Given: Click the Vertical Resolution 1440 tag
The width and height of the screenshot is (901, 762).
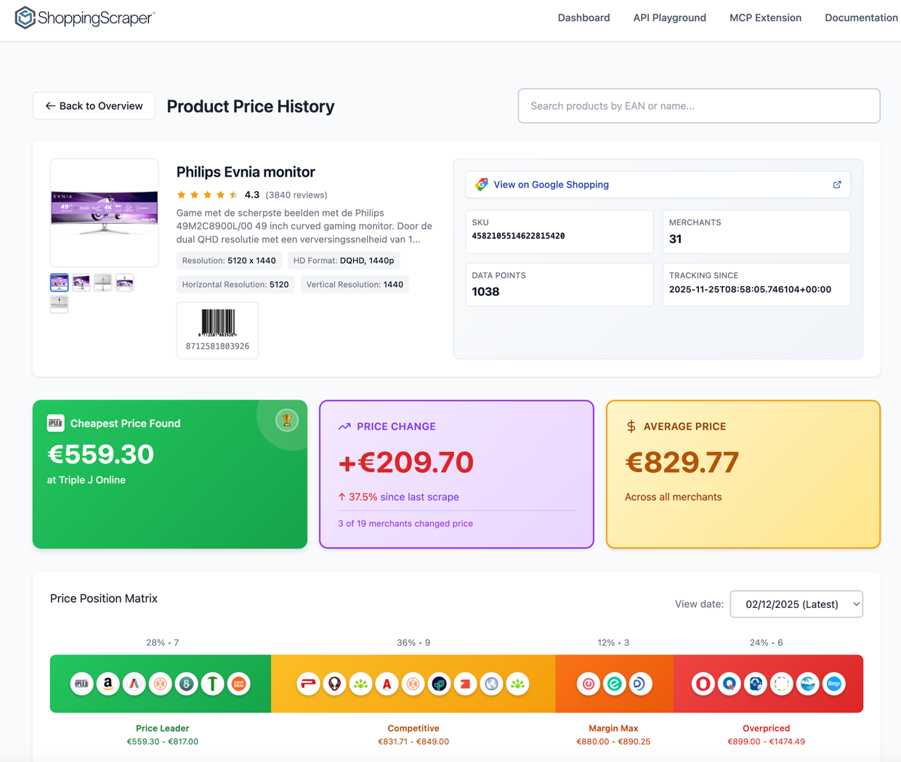Looking at the screenshot, I should 355,285.
